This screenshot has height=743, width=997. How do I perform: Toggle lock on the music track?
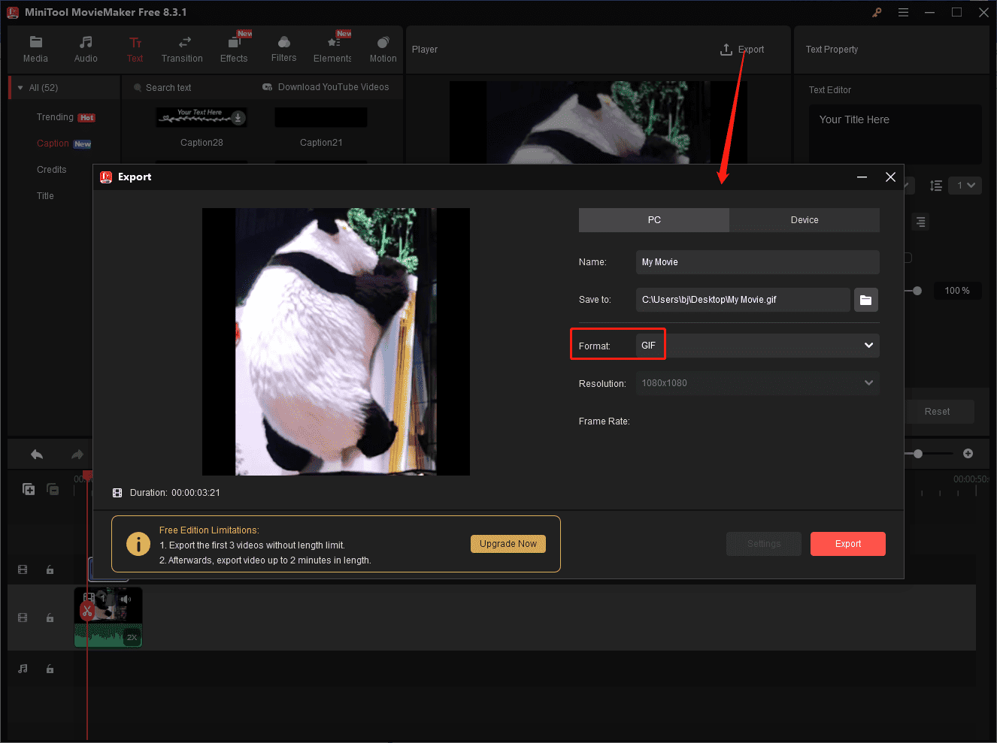pos(50,669)
